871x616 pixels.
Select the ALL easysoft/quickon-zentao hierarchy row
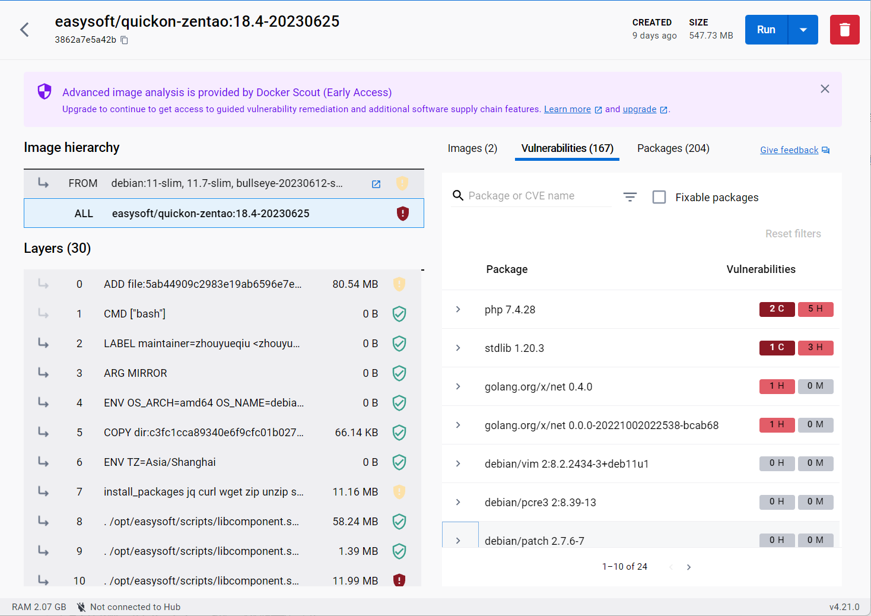click(x=224, y=213)
